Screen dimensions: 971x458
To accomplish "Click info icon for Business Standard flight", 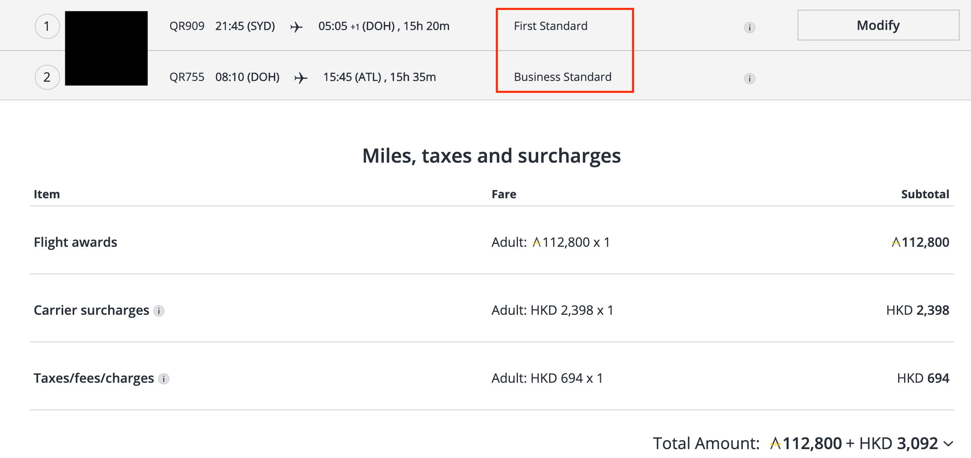I will tap(749, 78).
